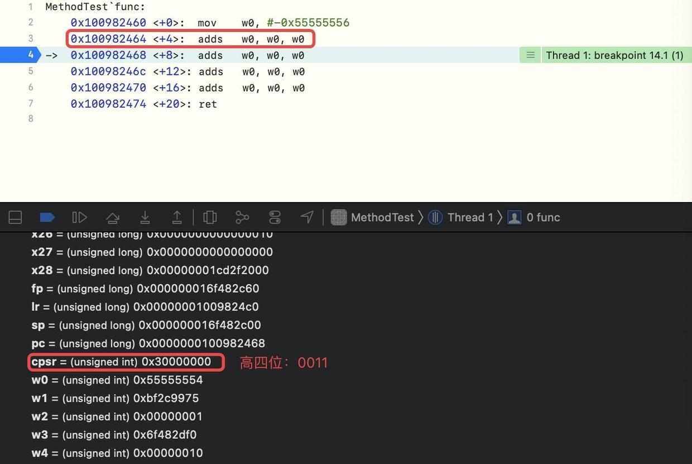Click address 0x100982460 in disassembly
This screenshot has width=692, height=464.
coord(108,23)
